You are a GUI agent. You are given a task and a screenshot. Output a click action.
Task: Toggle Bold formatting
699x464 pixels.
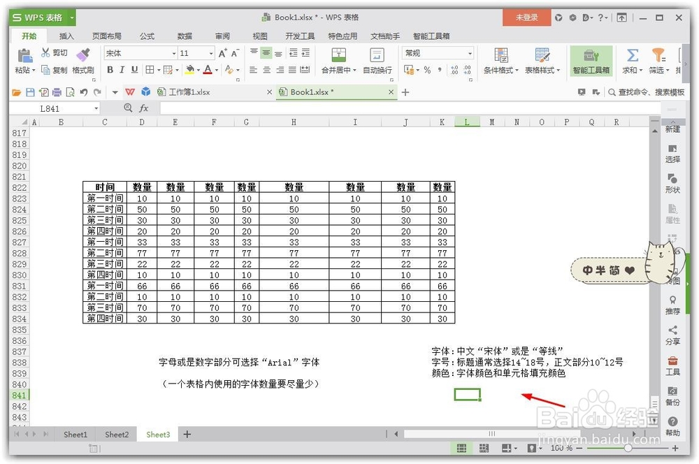110,70
